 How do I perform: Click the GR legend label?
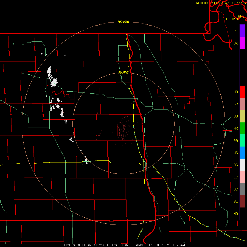(235, 104)
